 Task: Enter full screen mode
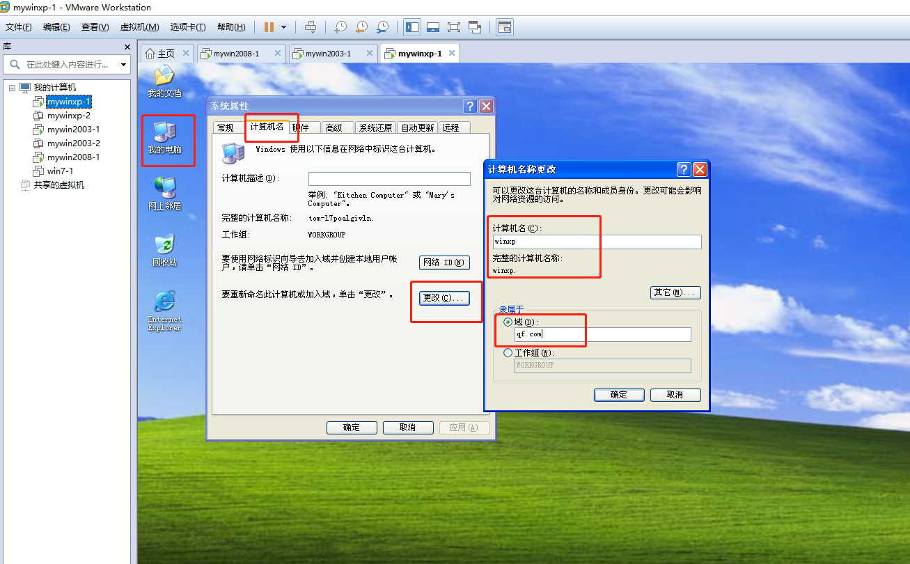point(454,27)
